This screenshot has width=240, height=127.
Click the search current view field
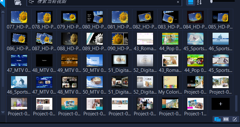(x=104, y=2)
